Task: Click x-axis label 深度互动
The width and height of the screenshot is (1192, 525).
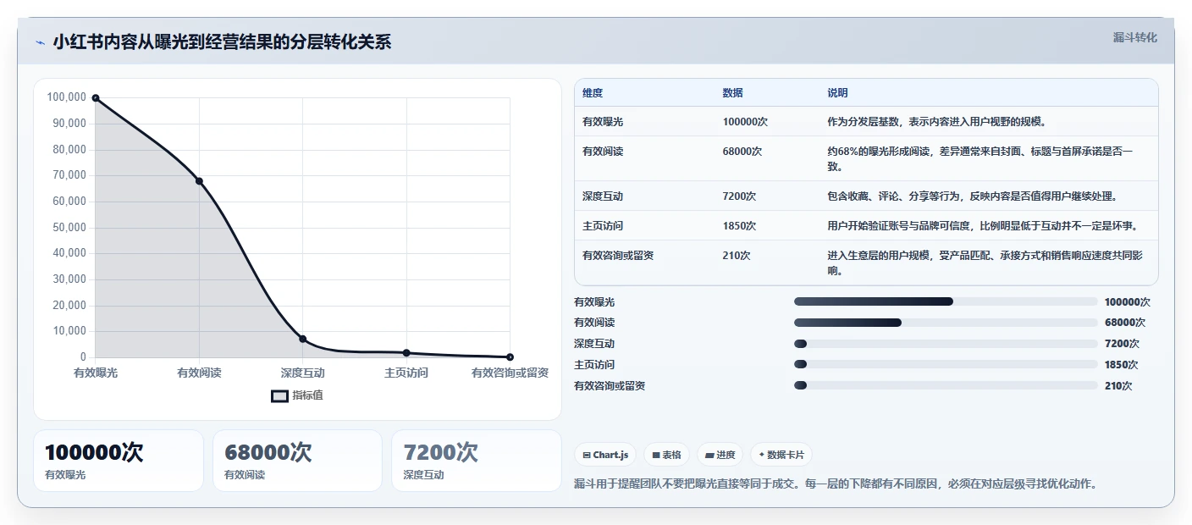Action: [303, 373]
